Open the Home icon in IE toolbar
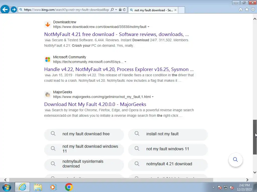Image resolution: width=257 pixels, height=192 pixels. (x=241, y=9)
